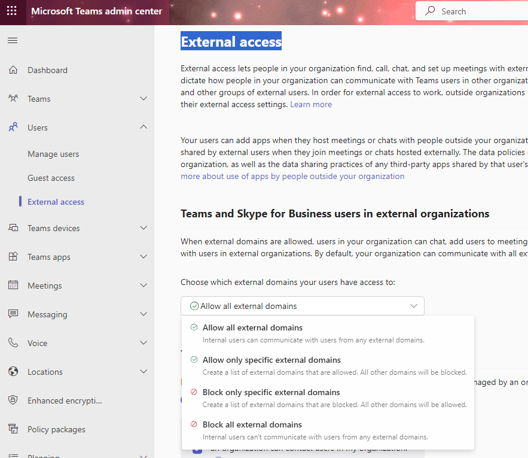This screenshot has height=458, width=528.
Task: Click green check icon in dropdown box
Action: [x=194, y=306]
